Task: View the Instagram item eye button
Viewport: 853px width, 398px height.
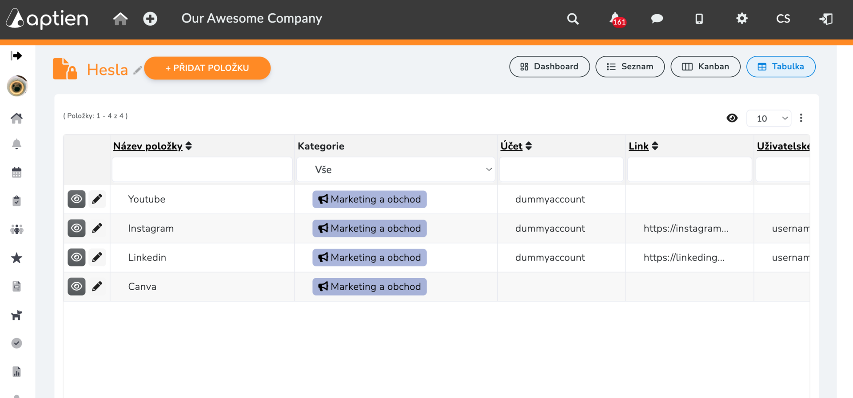Action: pos(76,228)
